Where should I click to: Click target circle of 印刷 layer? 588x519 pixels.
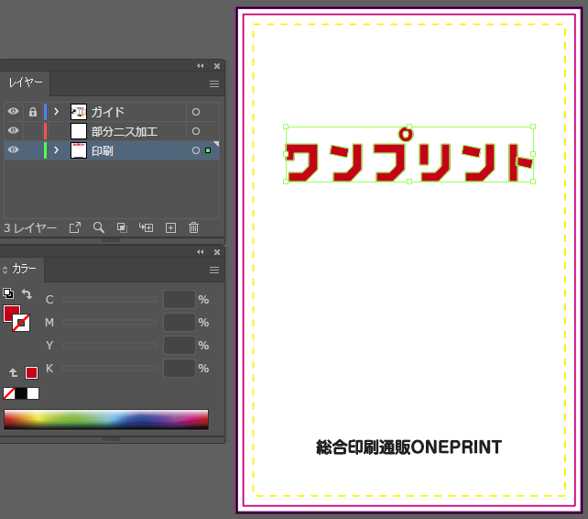coord(195,150)
